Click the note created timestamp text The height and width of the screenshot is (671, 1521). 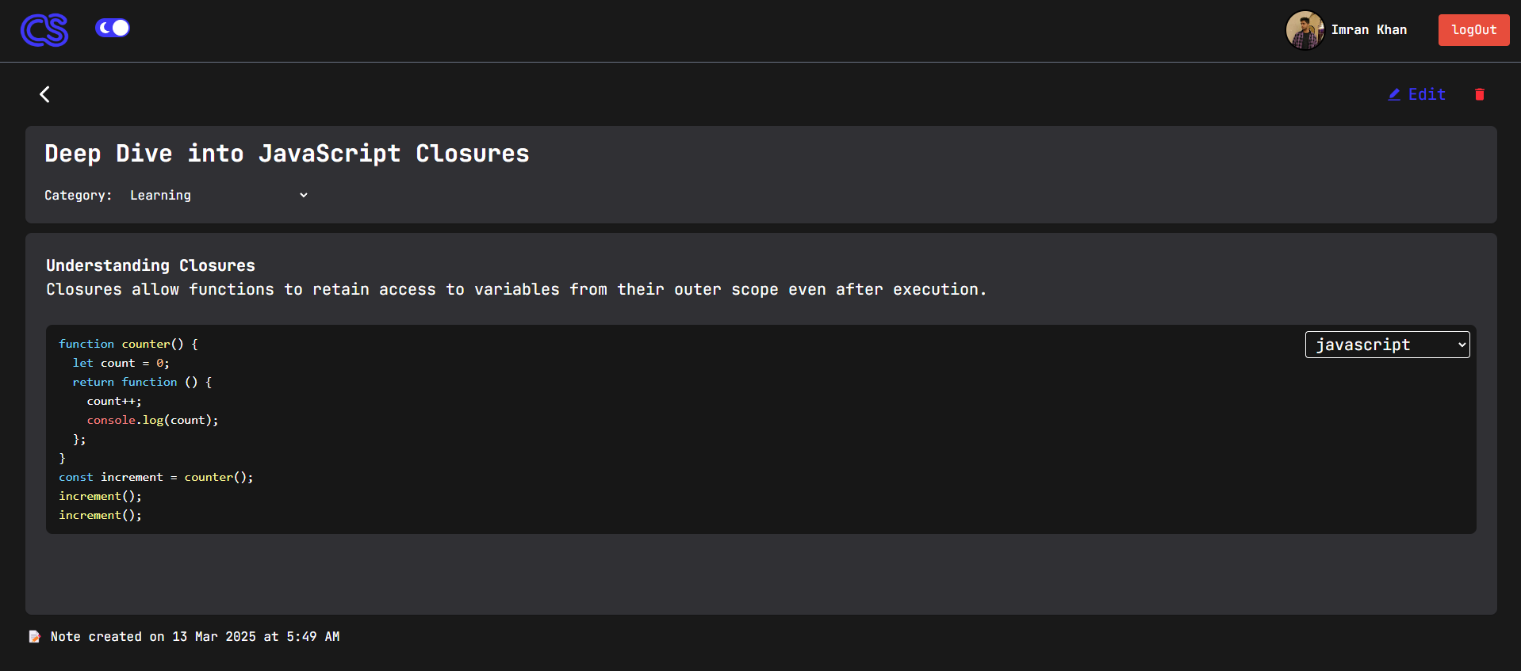195,636
